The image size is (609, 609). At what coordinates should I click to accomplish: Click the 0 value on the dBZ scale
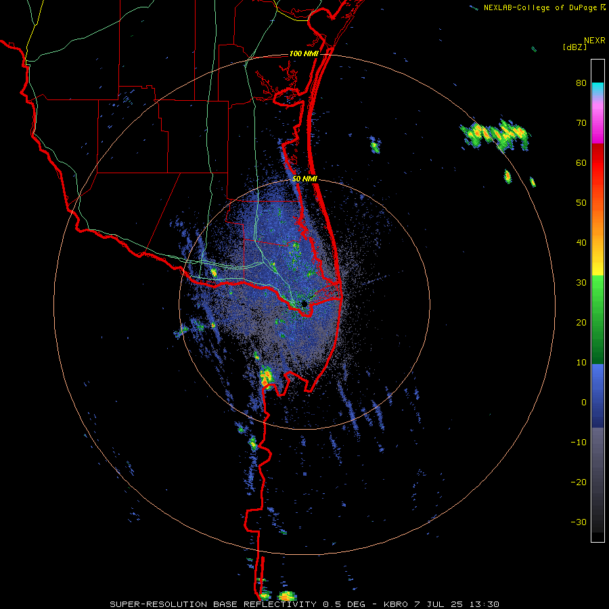pyautogui.click(x=584, y=403)
